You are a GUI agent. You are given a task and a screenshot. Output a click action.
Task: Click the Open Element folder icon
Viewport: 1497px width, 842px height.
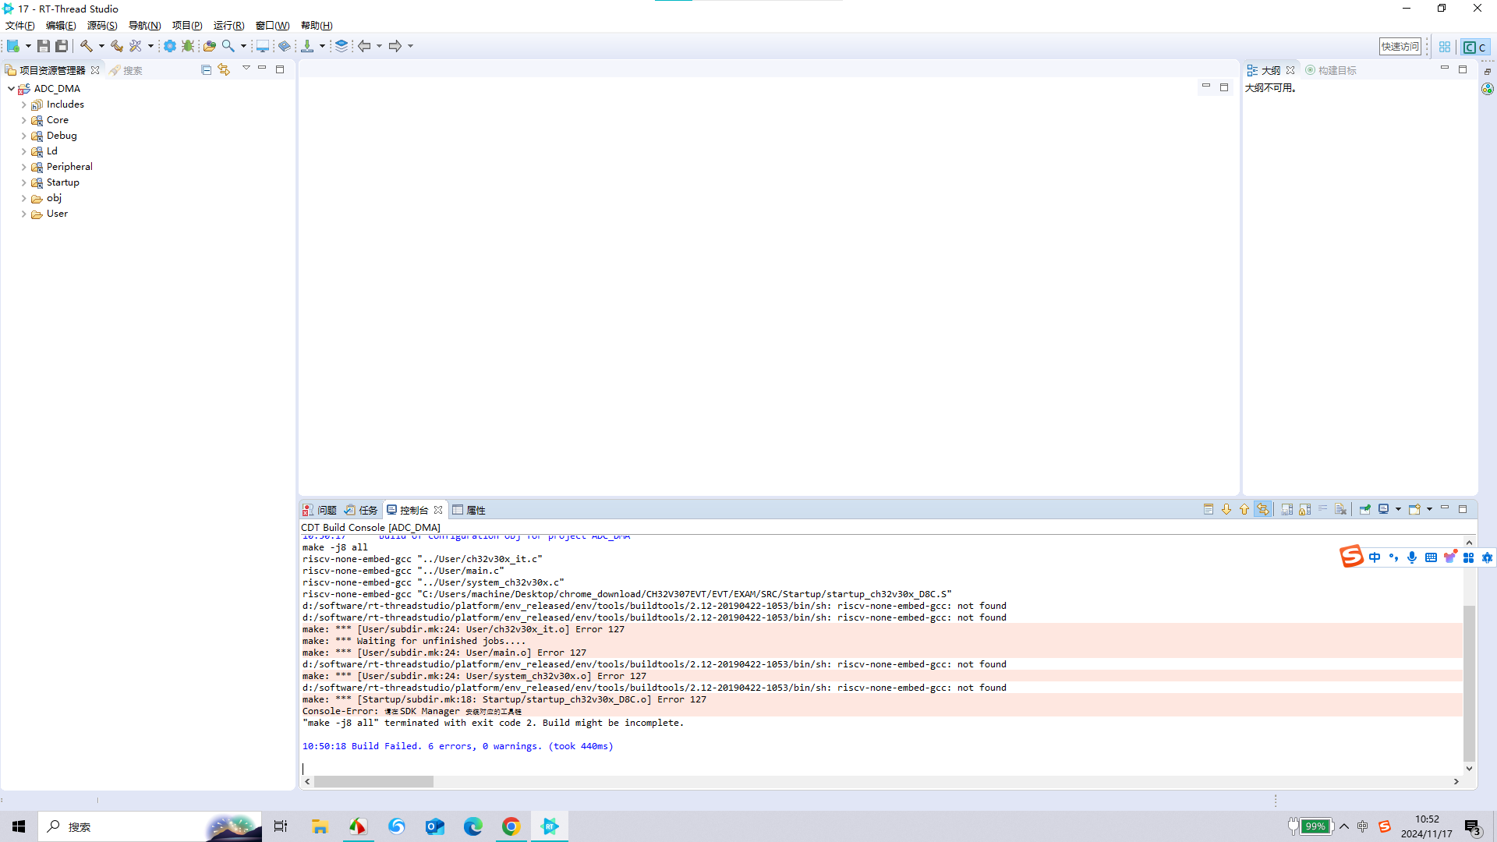pos(209,46)
